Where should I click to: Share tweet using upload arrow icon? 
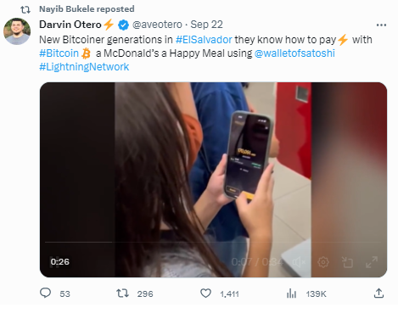tap(378, 293)
